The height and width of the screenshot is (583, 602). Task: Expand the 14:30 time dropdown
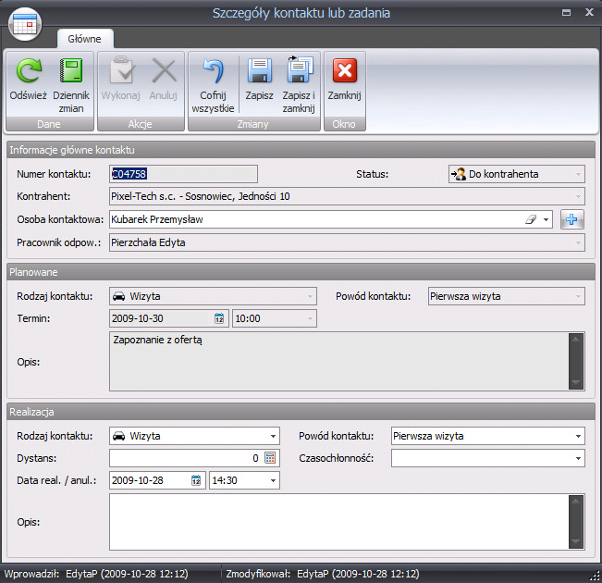pyautogui.click(x=273, y=481)
